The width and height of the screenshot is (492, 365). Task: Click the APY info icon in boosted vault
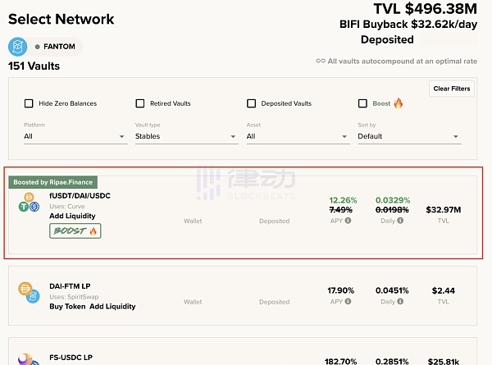(348, 221)
